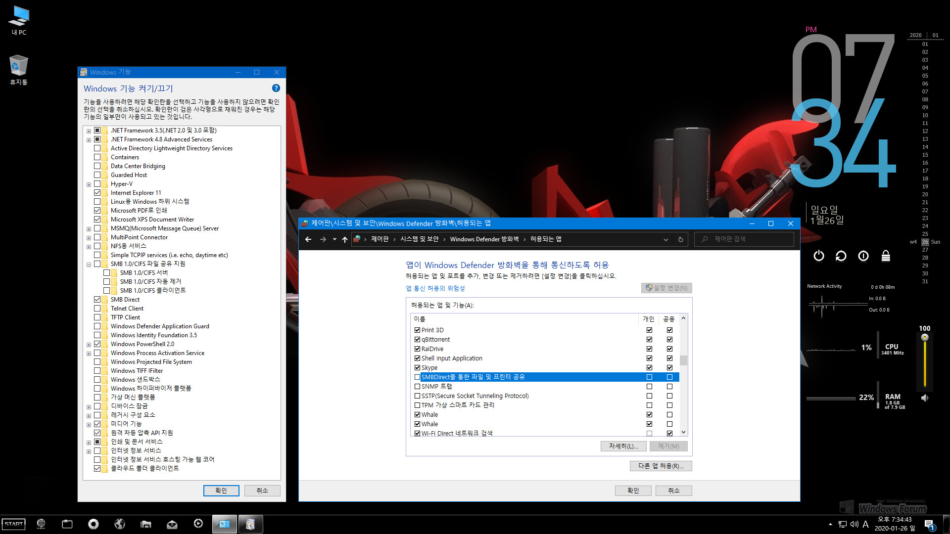Image resolution: width=950 pixels, height=534 pixels.
Task: Click 제어판 breadcrumb menu item
Action: click(x=378, y=239)
